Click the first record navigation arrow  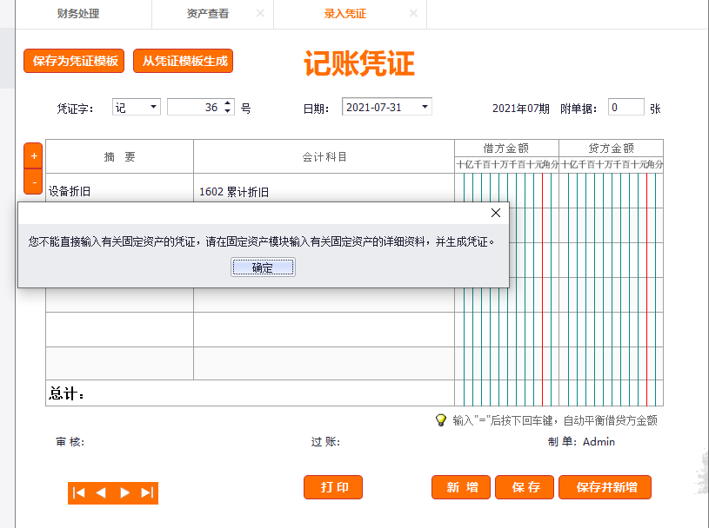78,493
